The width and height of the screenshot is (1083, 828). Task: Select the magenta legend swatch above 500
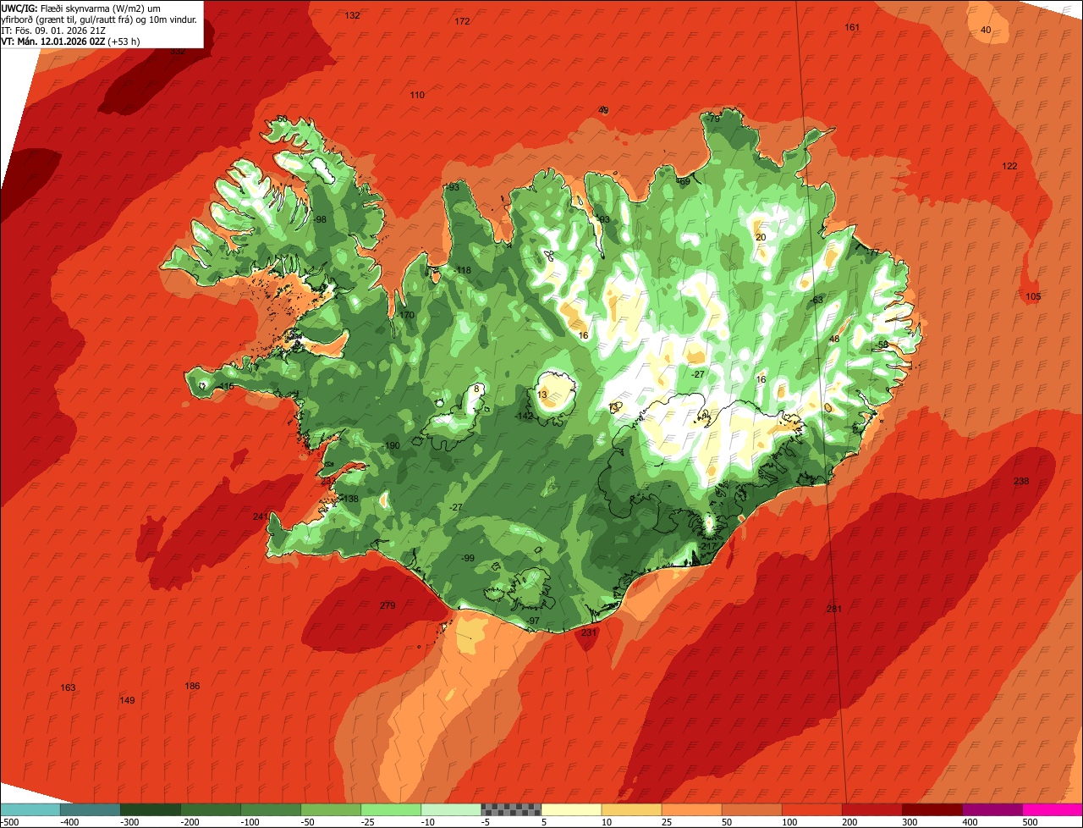[1053, 809]
